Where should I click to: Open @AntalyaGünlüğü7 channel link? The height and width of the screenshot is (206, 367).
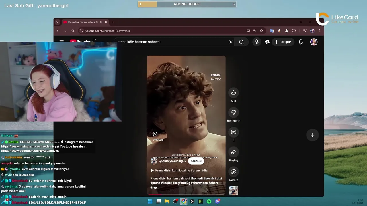pos(173,161)
